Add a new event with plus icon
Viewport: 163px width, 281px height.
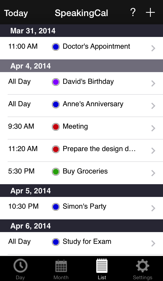pos(150,12)
